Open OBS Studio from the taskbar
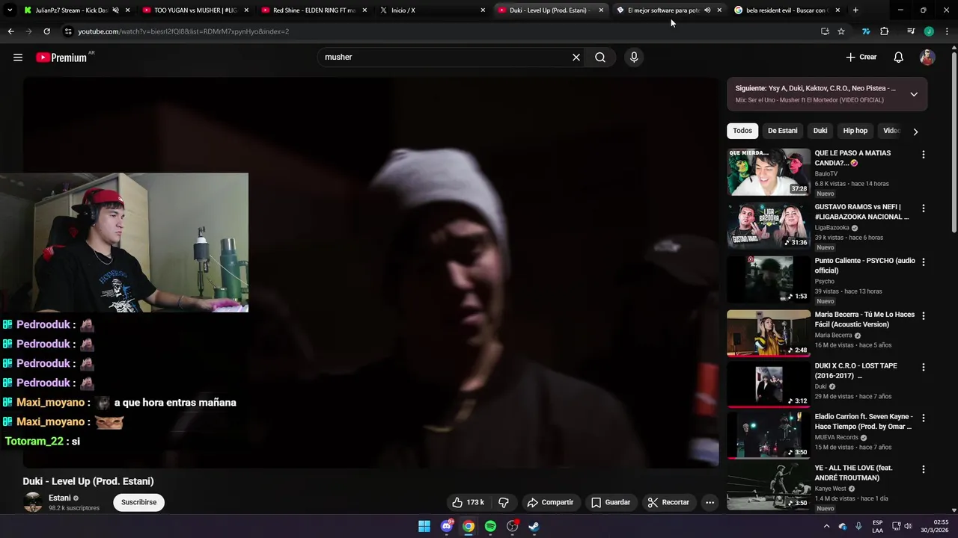This screenshot has height=538, width=958. (512, 526)
